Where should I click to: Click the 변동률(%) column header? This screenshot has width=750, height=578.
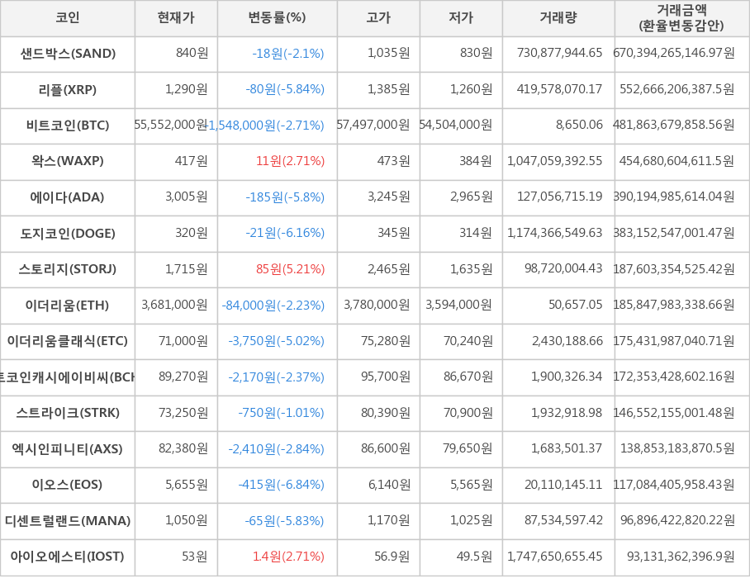click(277, 18)
